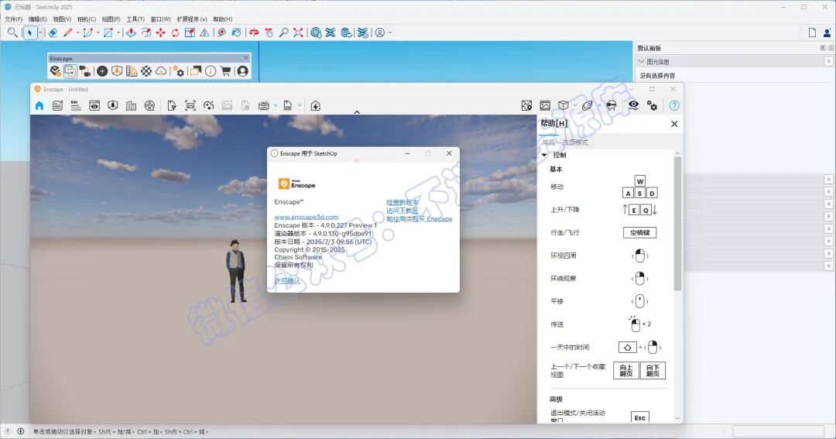Viewport: 836px width, 439px height.
Task: Click the 检查新版本 link
Action: [x=402, y=203]
